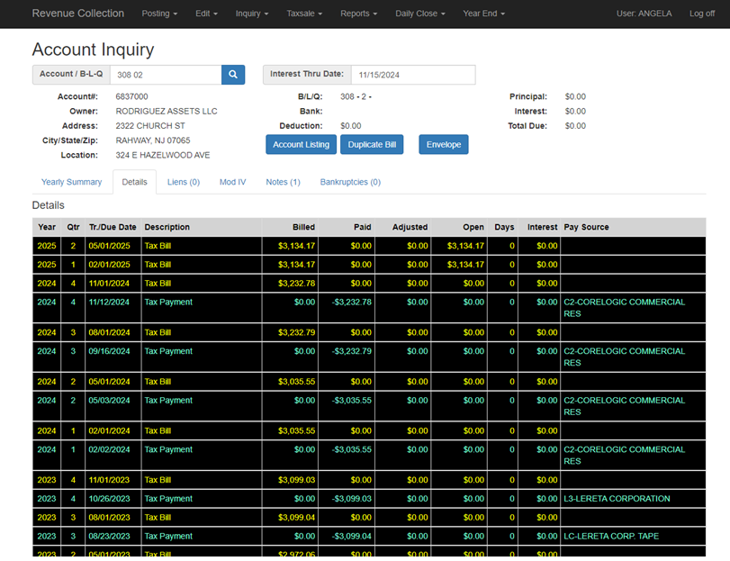Click the Duplicate Bill button

tap(372, 144)
